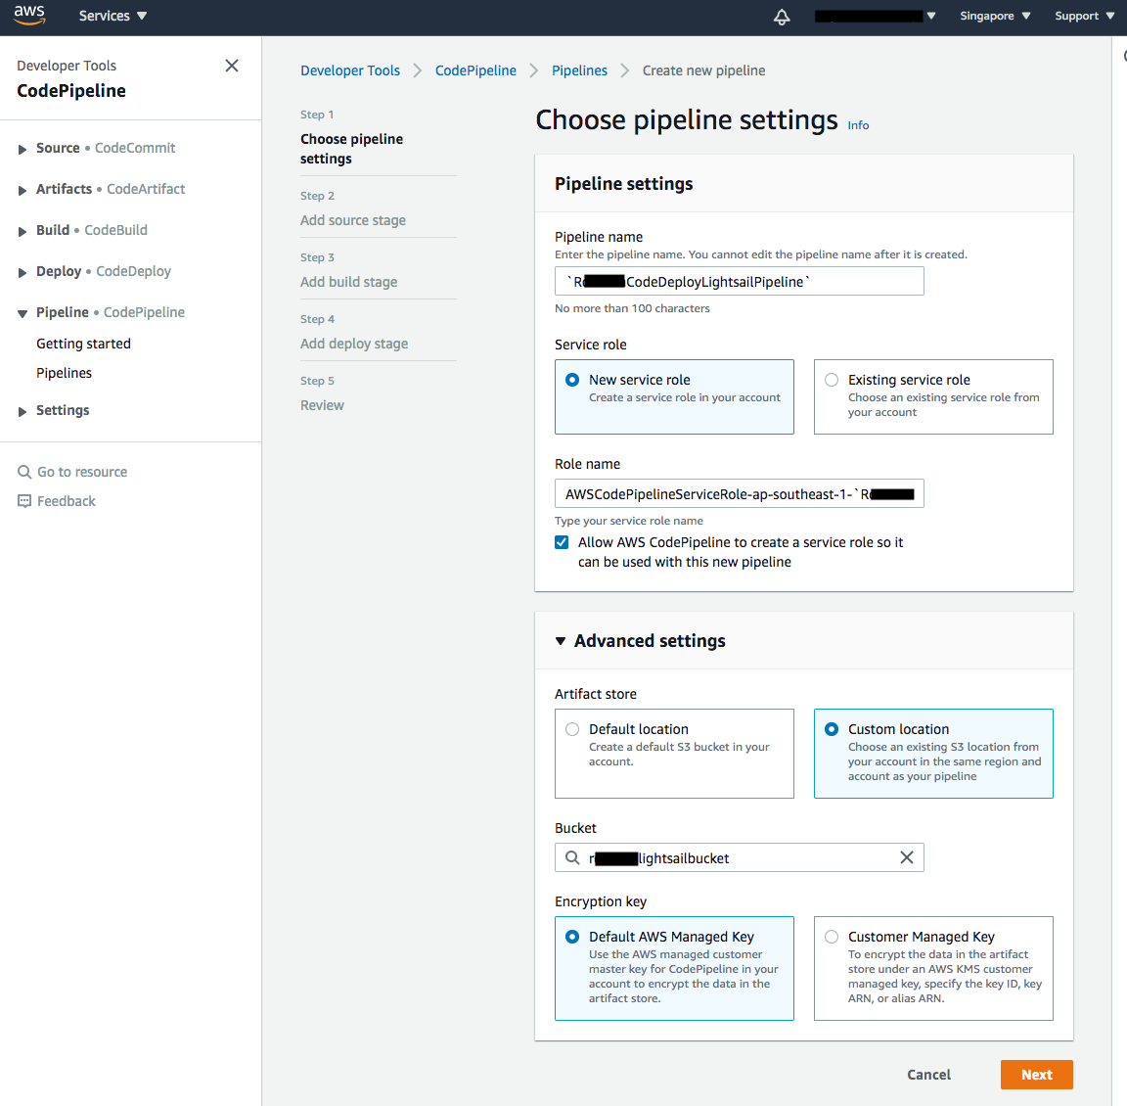
Task: Click the AWS logo home icon
Action: (29, 15)
